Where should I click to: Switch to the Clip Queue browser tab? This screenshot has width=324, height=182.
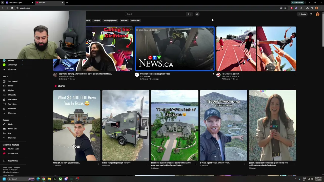(19, 3)
